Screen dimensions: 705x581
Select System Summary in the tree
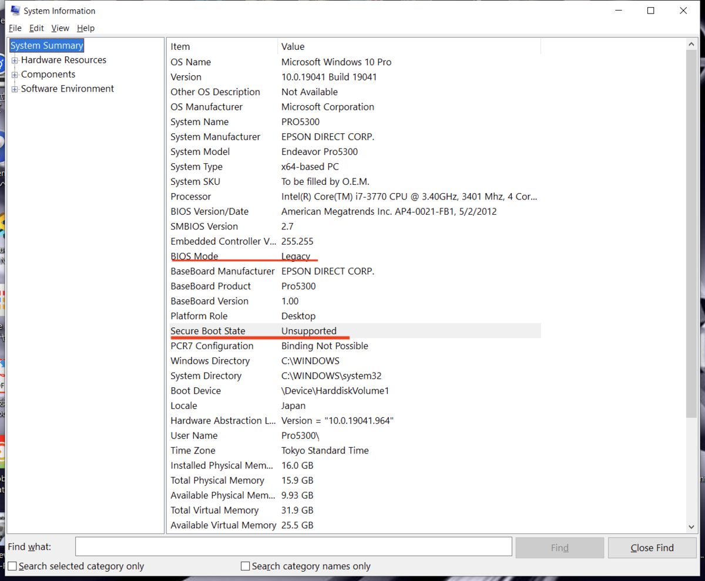tap(47, 45)
